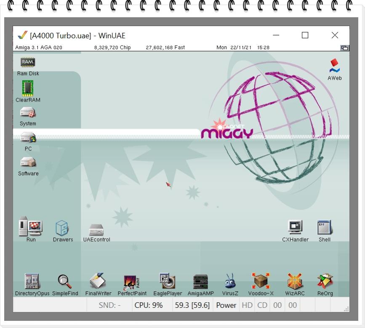Launch Voodoo-X datatype installer

(x=261, y=280)
